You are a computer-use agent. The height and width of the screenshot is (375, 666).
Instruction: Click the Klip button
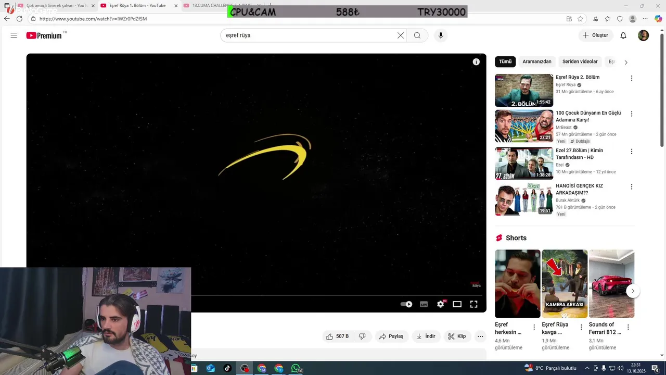tap(457, 336)
